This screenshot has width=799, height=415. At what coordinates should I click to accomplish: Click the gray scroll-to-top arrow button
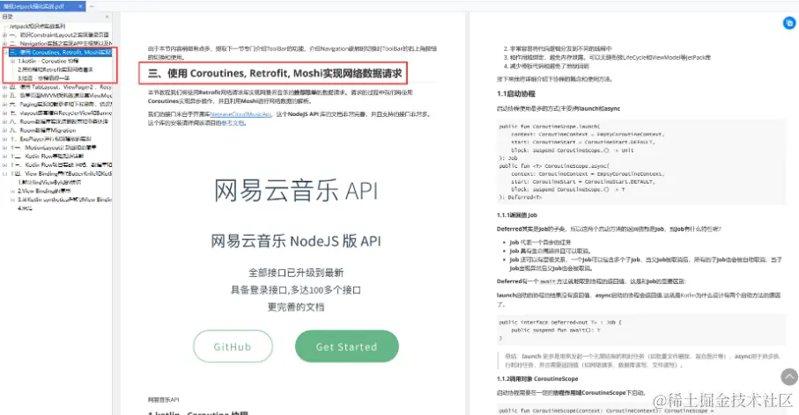pos(789,377)
